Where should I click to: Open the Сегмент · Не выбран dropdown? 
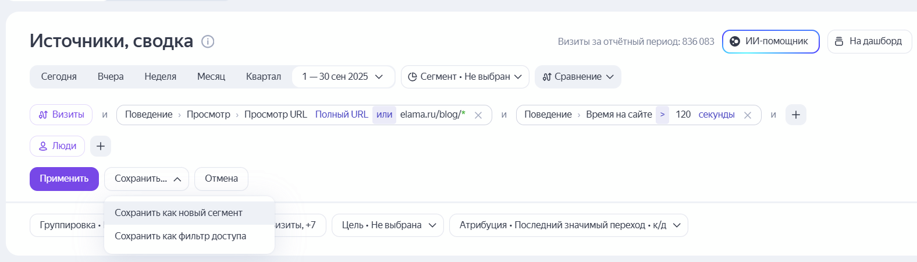click(465, 77)
